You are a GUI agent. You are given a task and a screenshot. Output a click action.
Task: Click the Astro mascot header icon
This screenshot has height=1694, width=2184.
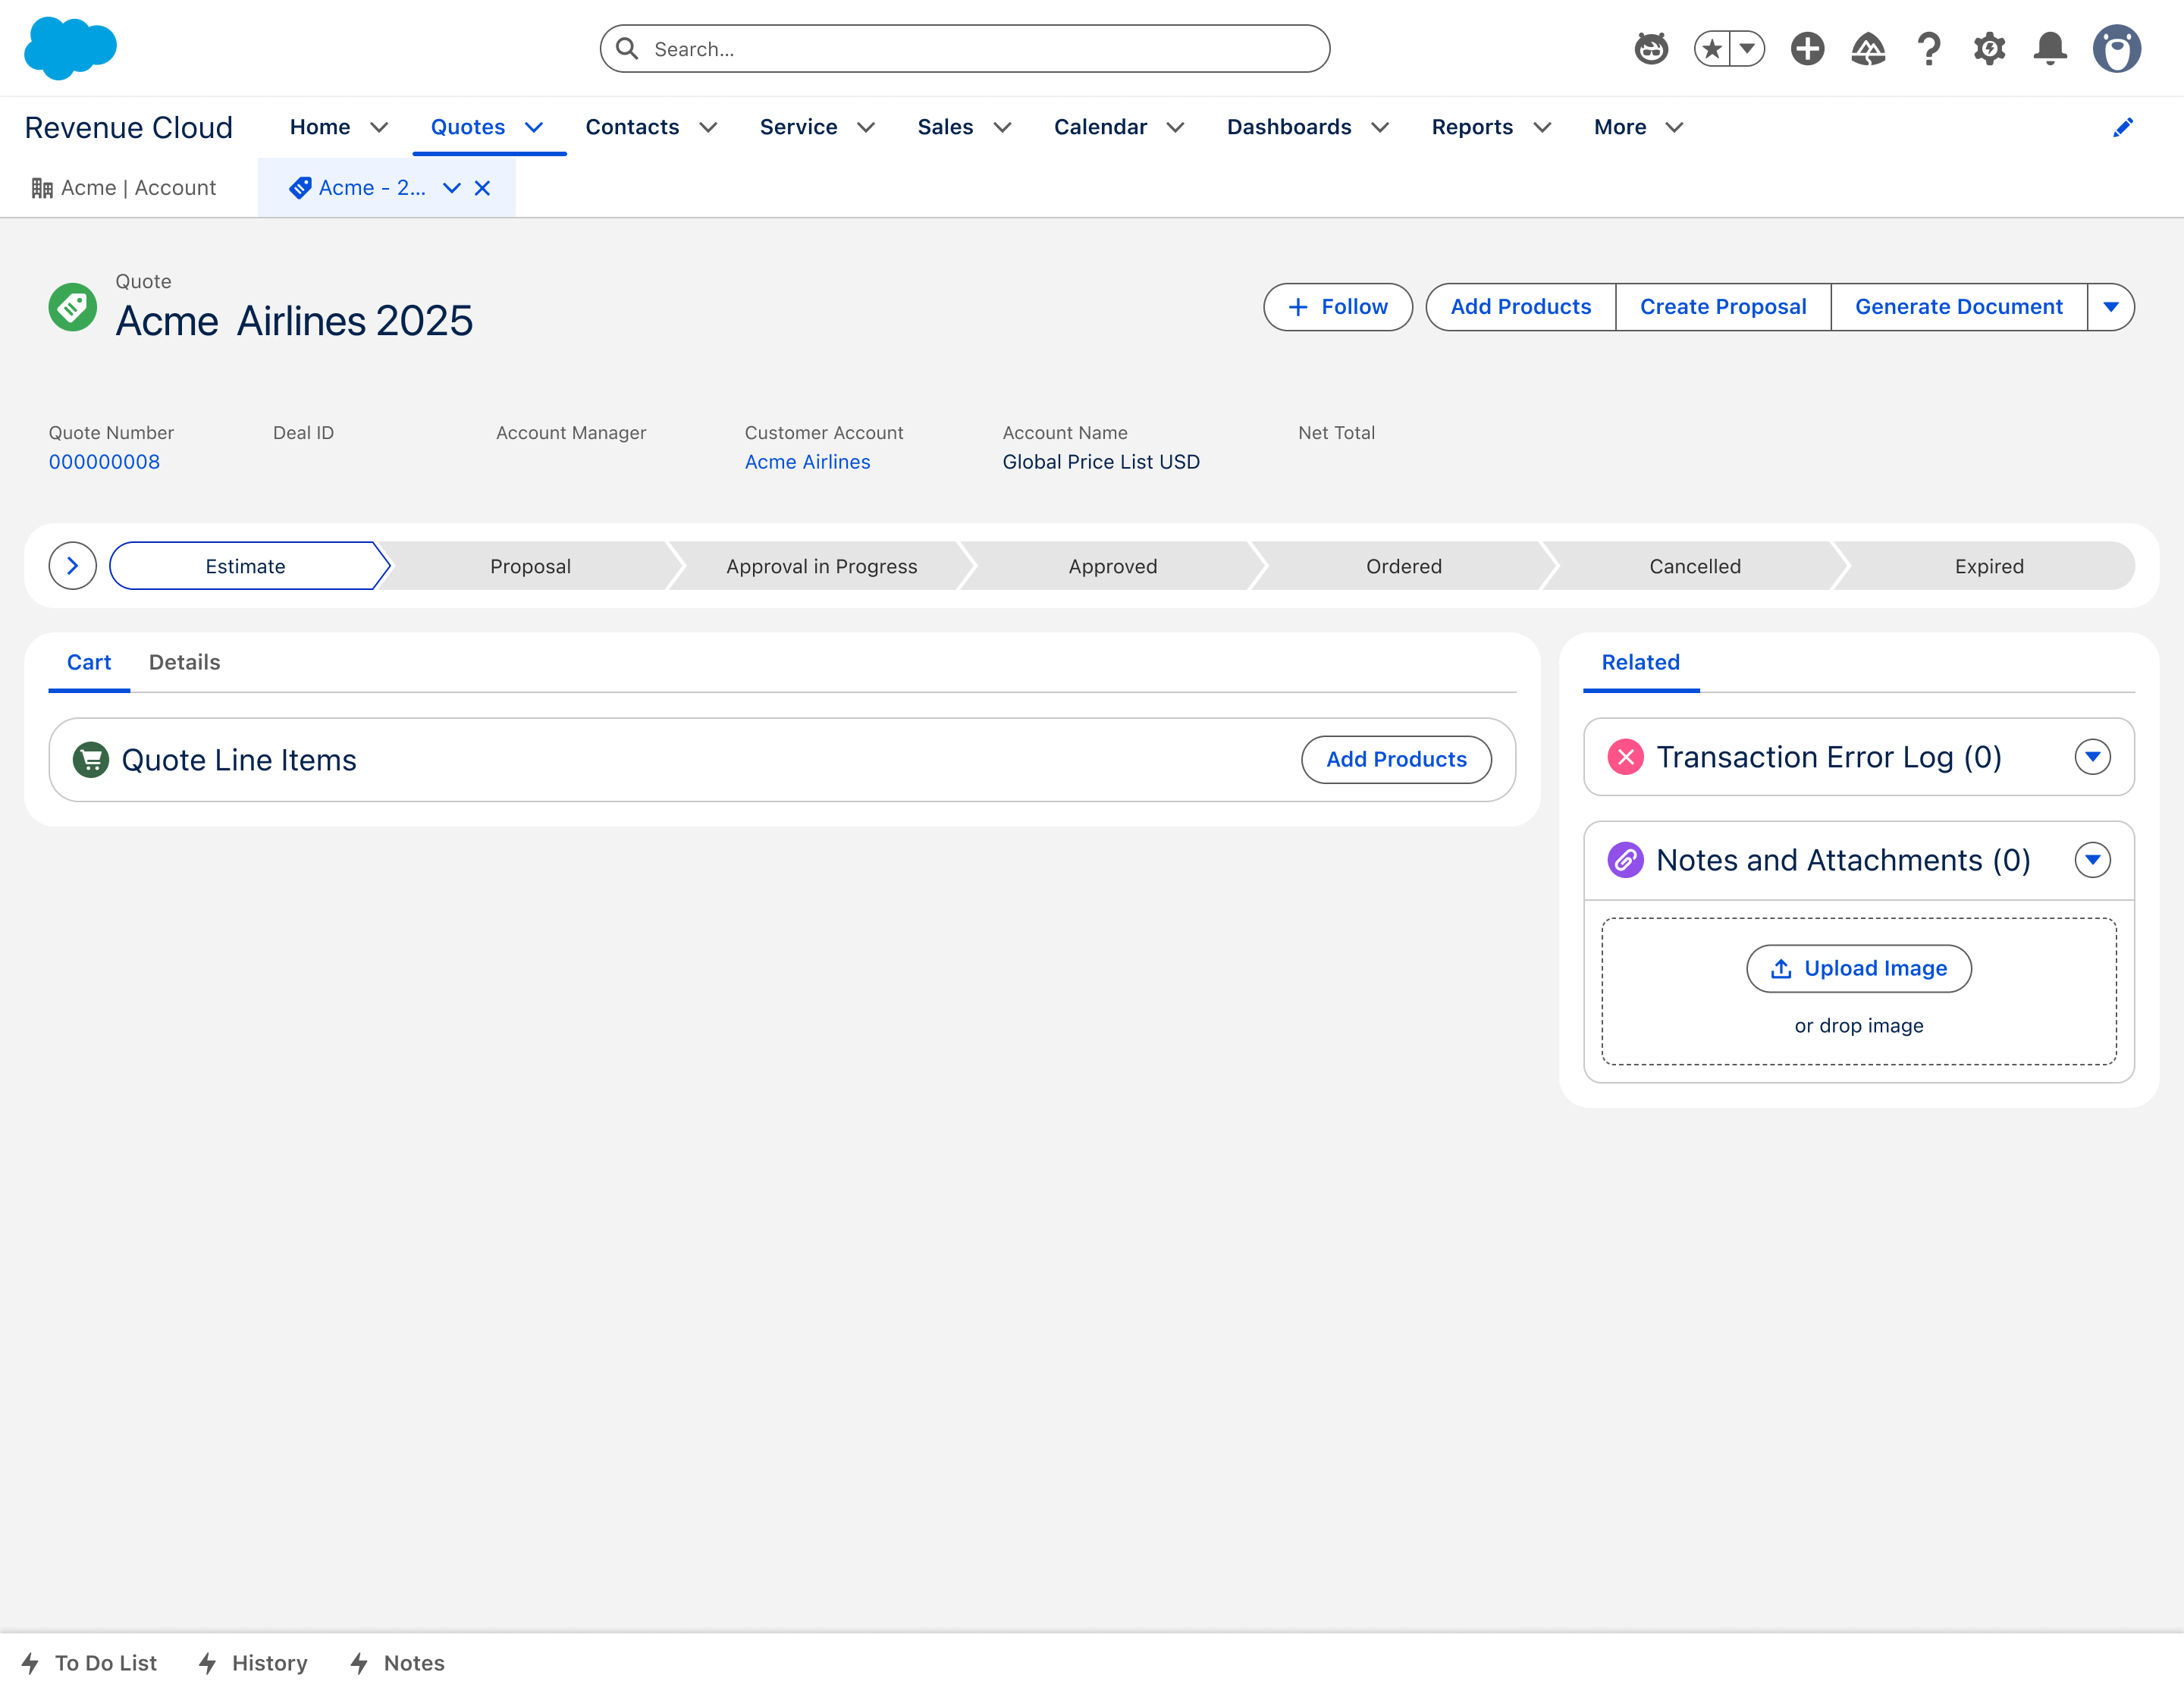tap(1651, 48)
